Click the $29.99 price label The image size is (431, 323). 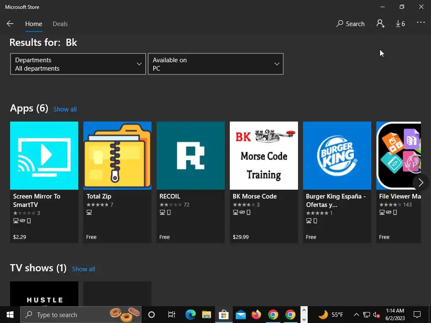pos(241,237)
